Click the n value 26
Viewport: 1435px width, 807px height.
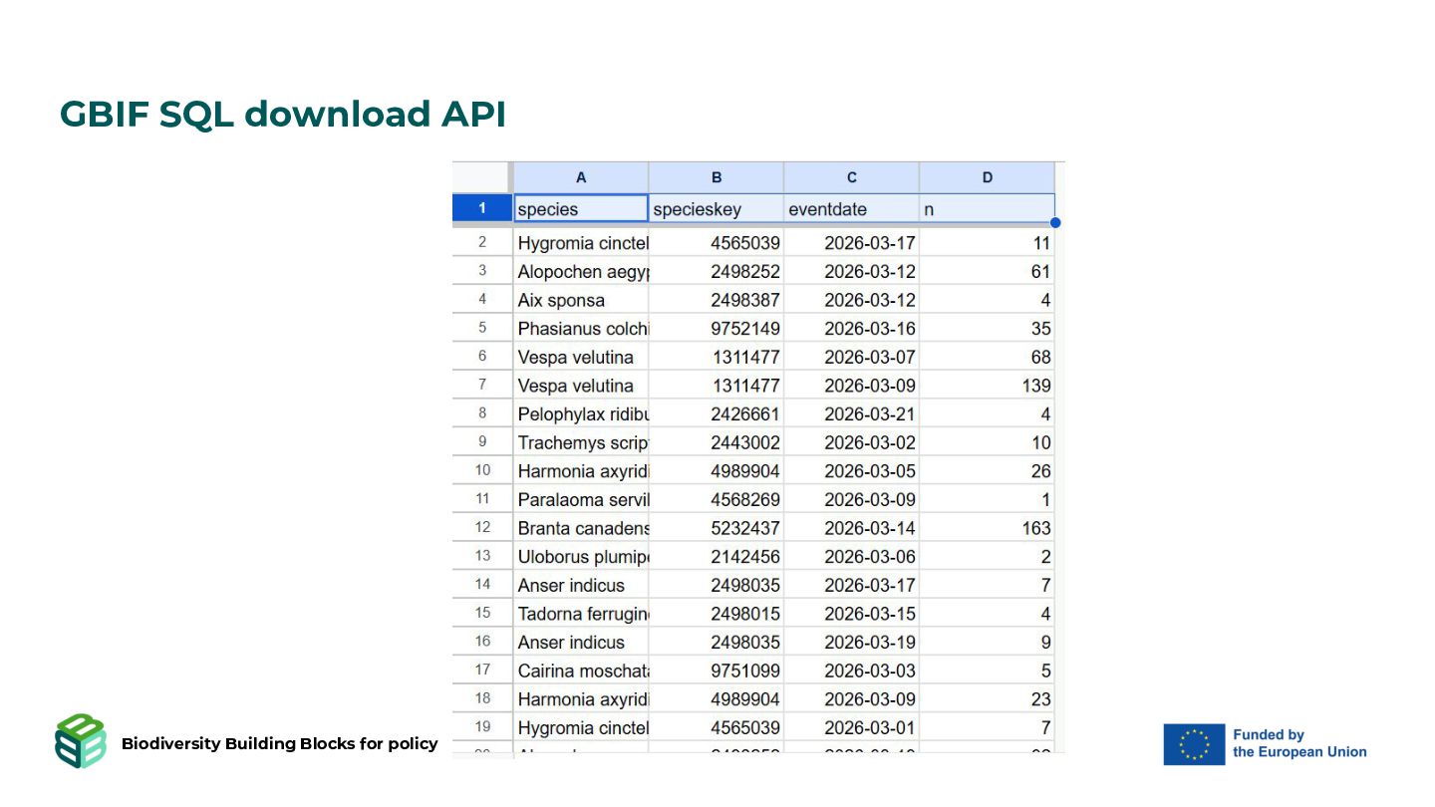click(x=987, y=470)
